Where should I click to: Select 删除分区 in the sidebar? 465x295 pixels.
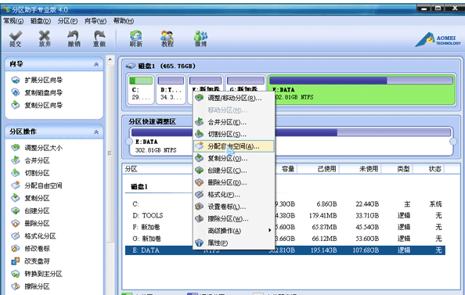tap(31, 223)
